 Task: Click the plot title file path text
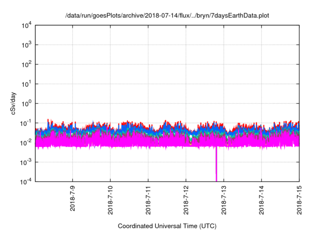(167, 15)
